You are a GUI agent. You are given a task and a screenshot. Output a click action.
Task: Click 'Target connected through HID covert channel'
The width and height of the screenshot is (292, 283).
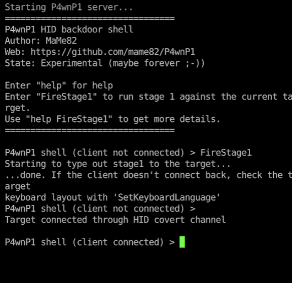115,220
